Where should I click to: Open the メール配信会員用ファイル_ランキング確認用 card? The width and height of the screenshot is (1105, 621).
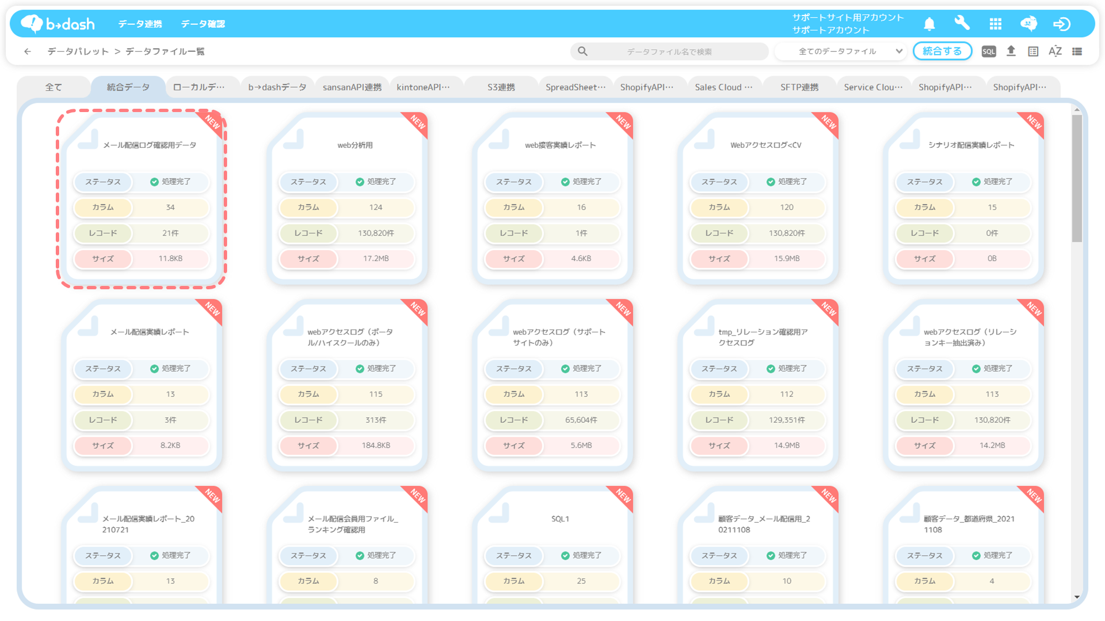coord(347,545)
